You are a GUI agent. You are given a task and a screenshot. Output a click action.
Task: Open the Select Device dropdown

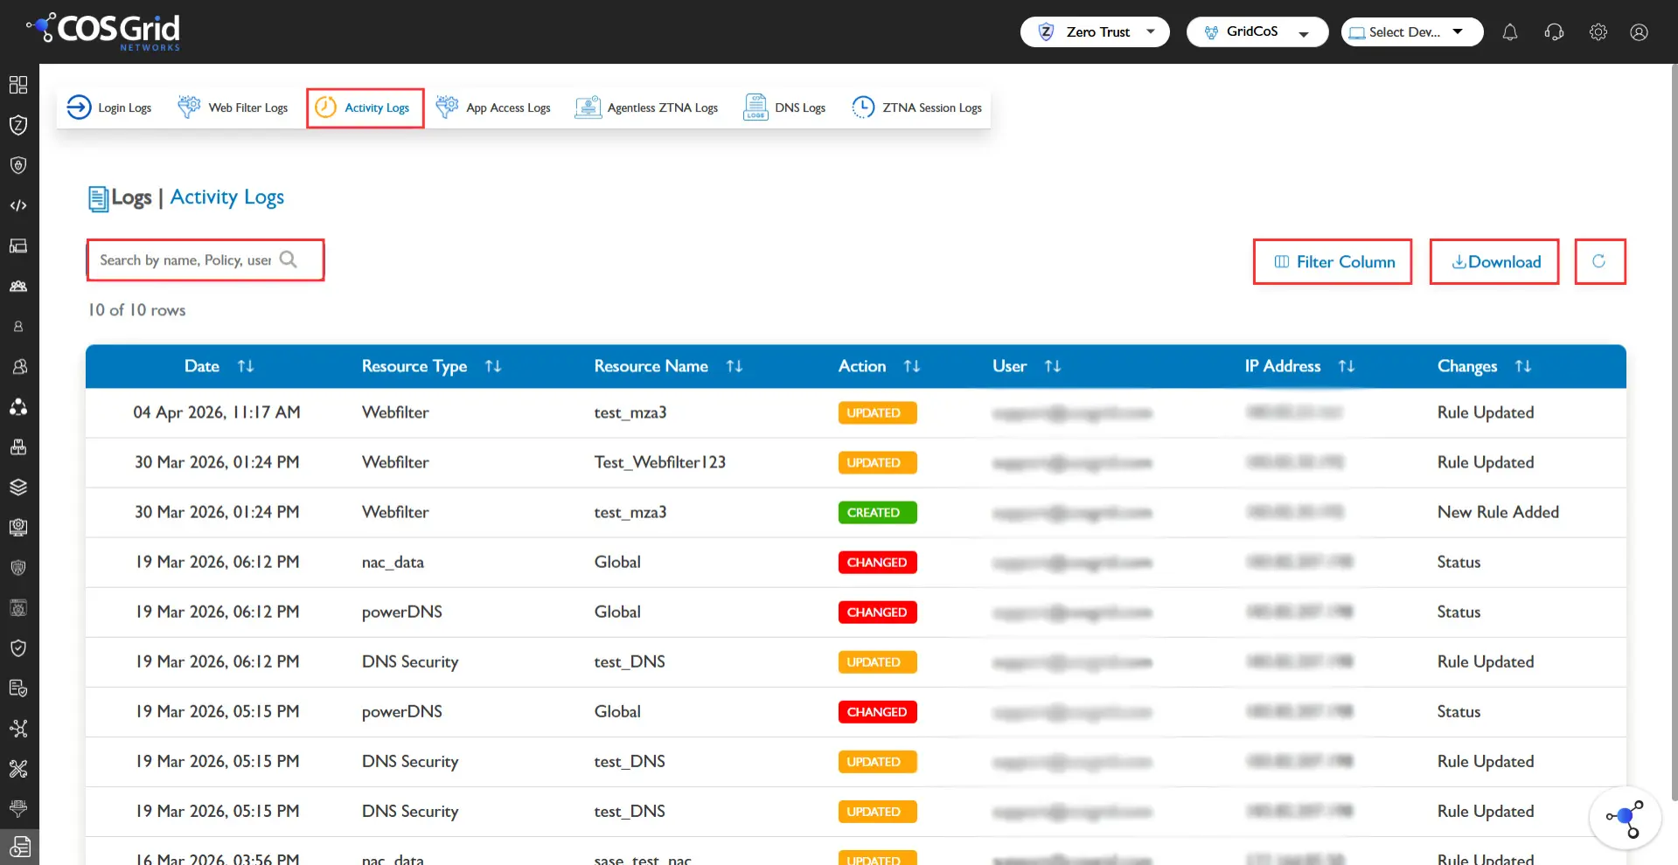coord(1412,32)
